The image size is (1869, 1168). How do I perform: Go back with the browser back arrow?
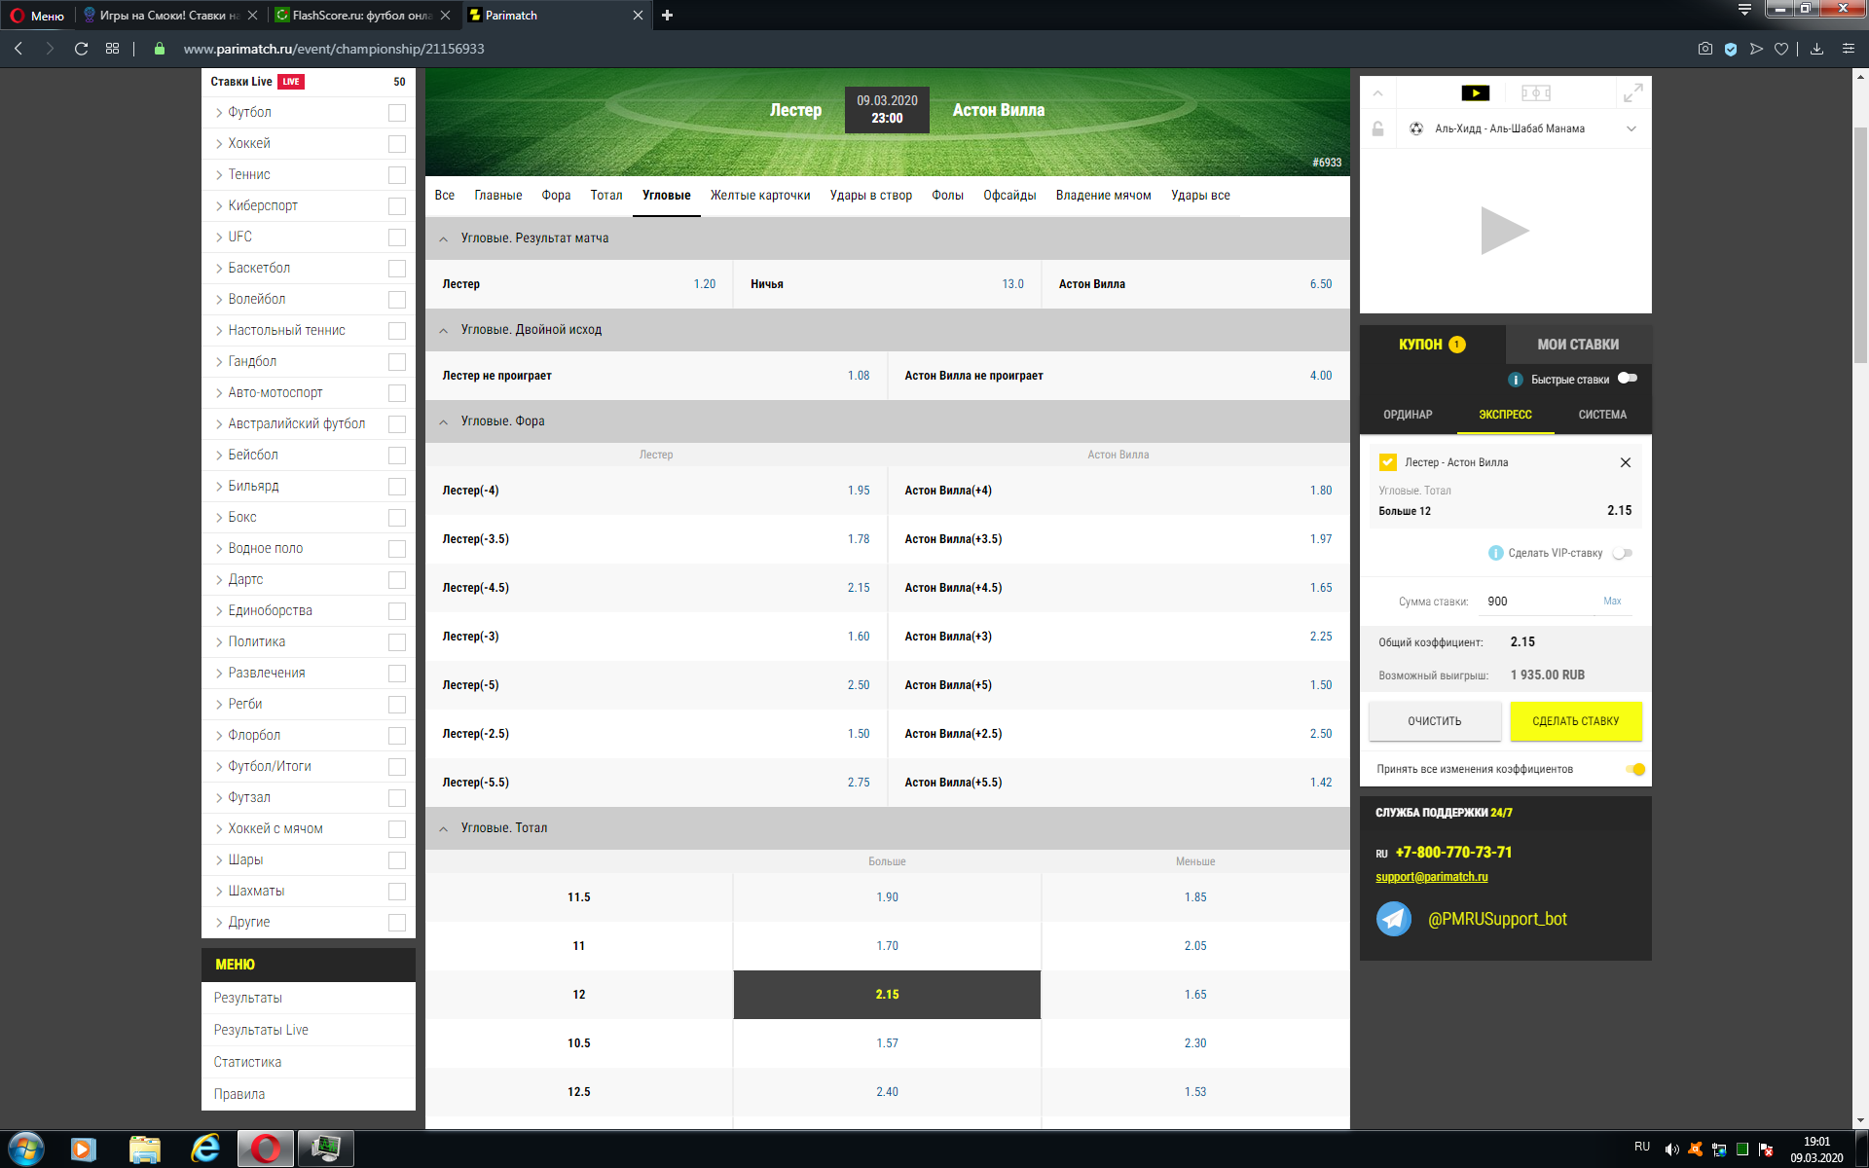pyautogui.click(x=18, y=49)
